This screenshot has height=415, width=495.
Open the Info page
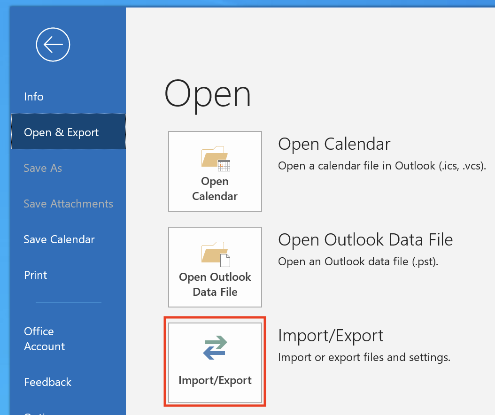[34, 97]
